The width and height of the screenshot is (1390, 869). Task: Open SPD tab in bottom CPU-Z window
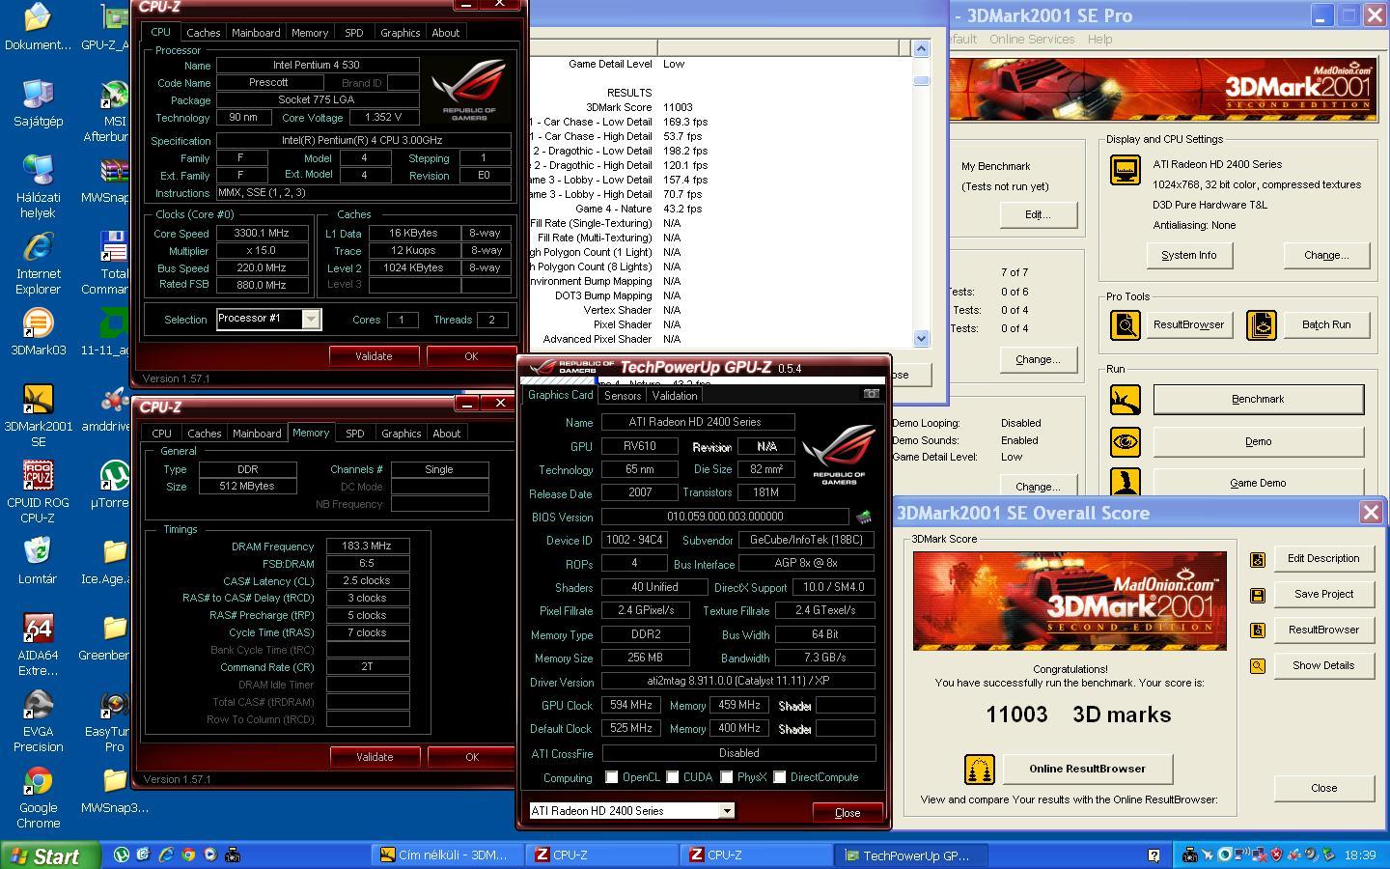click(x=355, y=434)
